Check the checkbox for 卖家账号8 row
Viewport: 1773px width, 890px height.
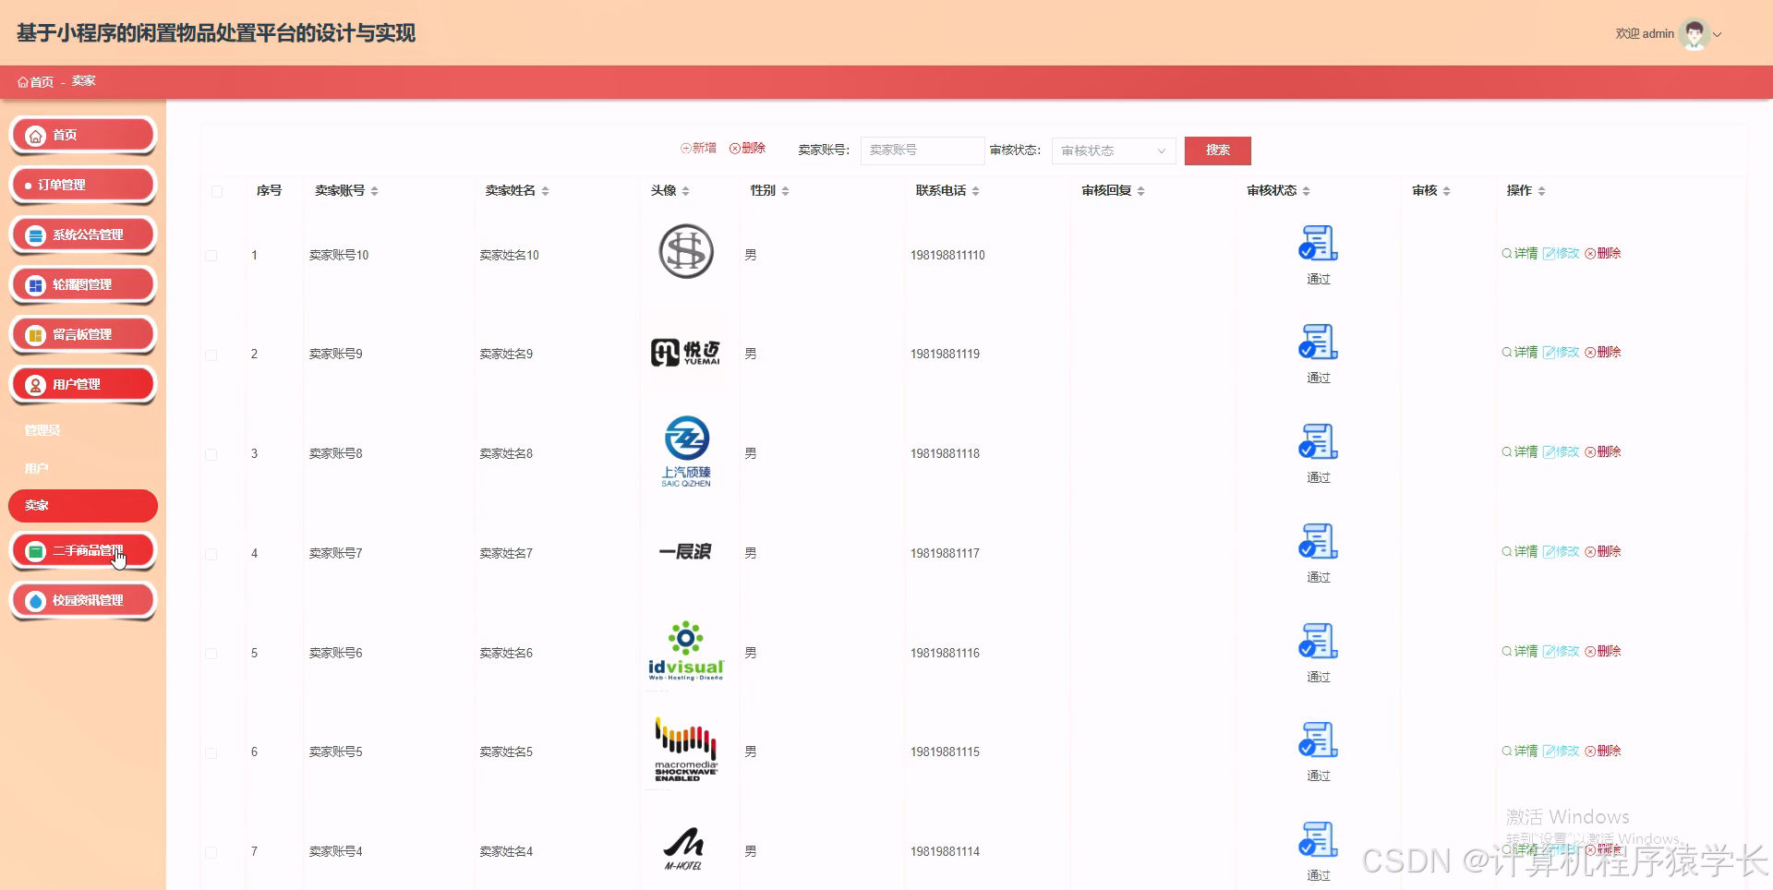pyautogui.click(x=212, y=453)
